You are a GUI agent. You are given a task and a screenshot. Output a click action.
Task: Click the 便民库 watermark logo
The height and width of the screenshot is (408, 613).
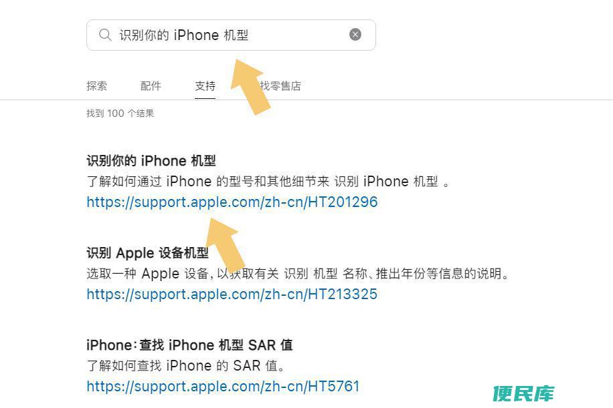(x=523, y=393)
